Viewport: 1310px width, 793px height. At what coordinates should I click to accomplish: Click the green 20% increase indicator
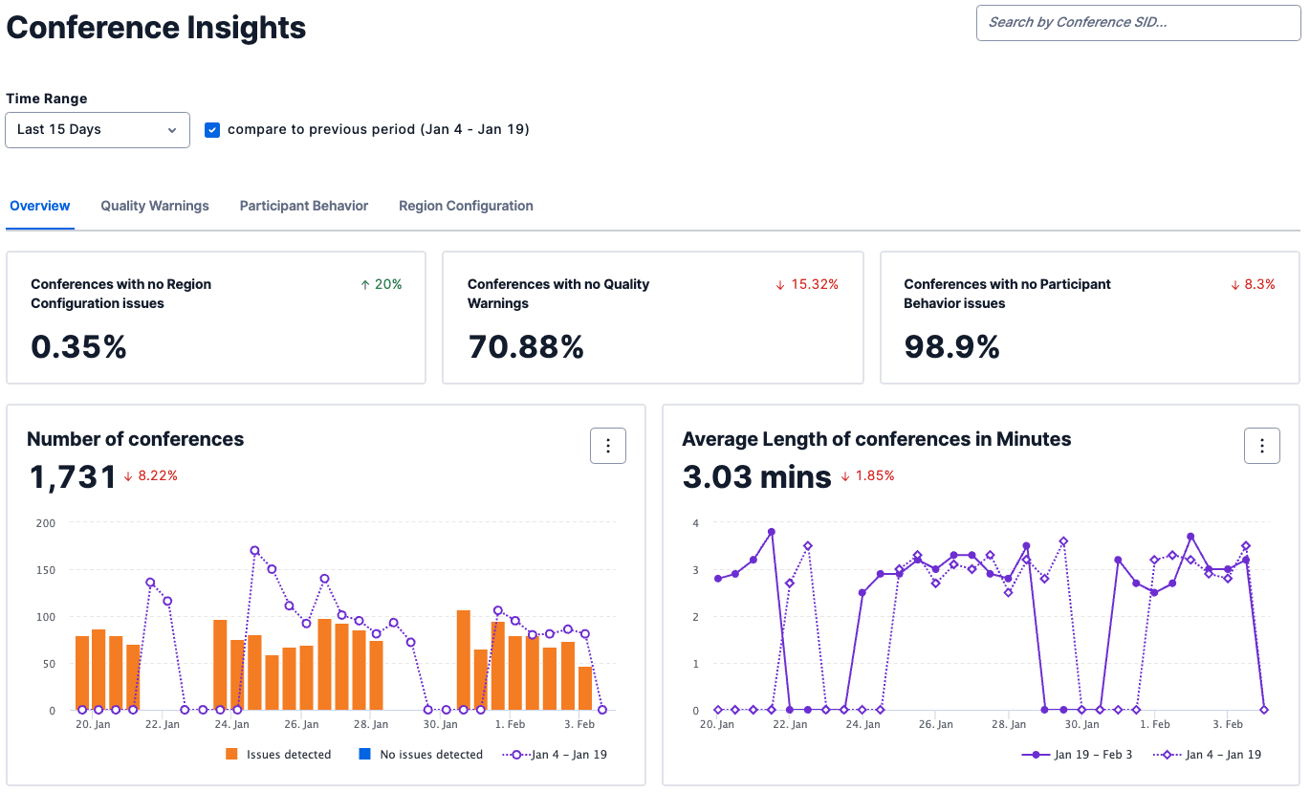381,283
